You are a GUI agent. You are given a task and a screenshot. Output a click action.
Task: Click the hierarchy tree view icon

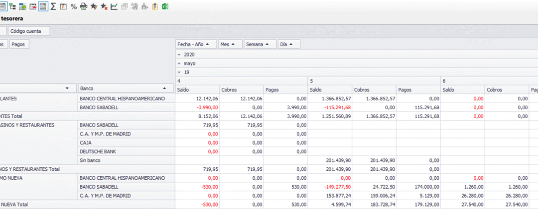pos(12,6)
